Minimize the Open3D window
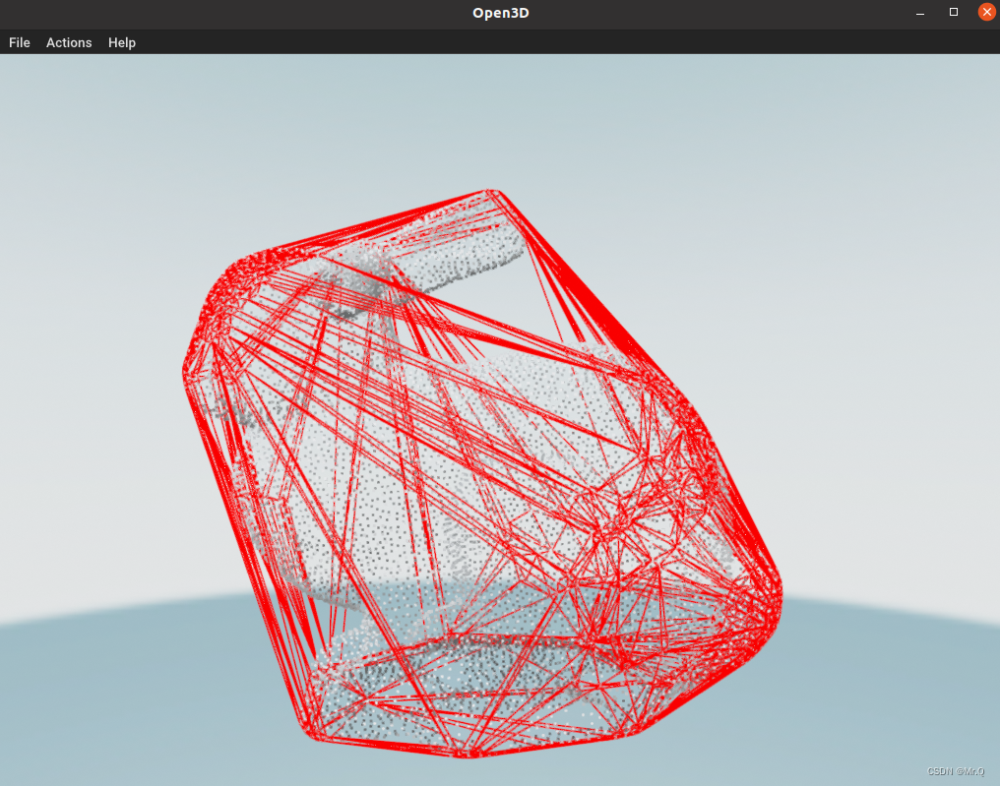The width and height of the screenshot is (1000, 786). click(920, 12)
